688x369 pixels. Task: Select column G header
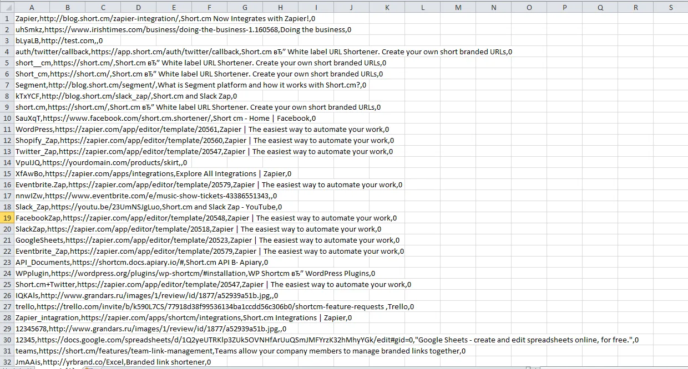pos(245,7)
